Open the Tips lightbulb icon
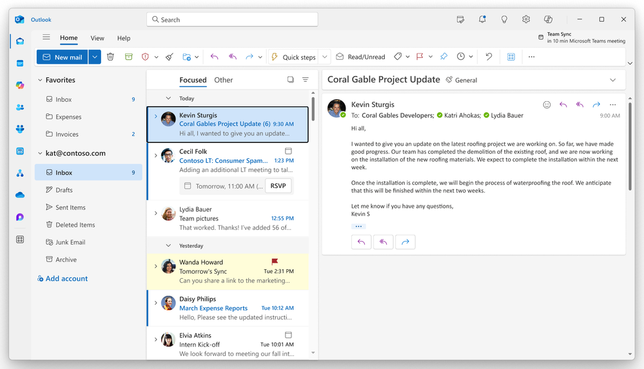This screenshot has width=644, height=369. tap(504, 19)
